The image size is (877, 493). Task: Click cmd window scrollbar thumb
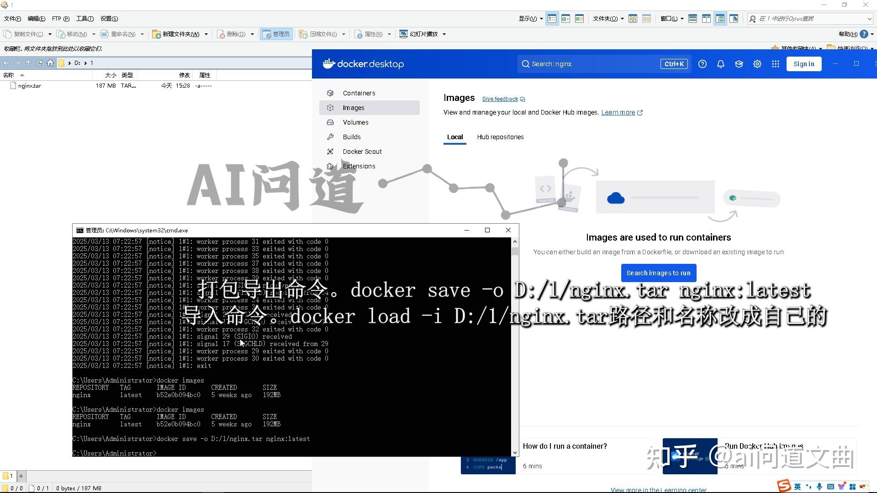[515, 251]
